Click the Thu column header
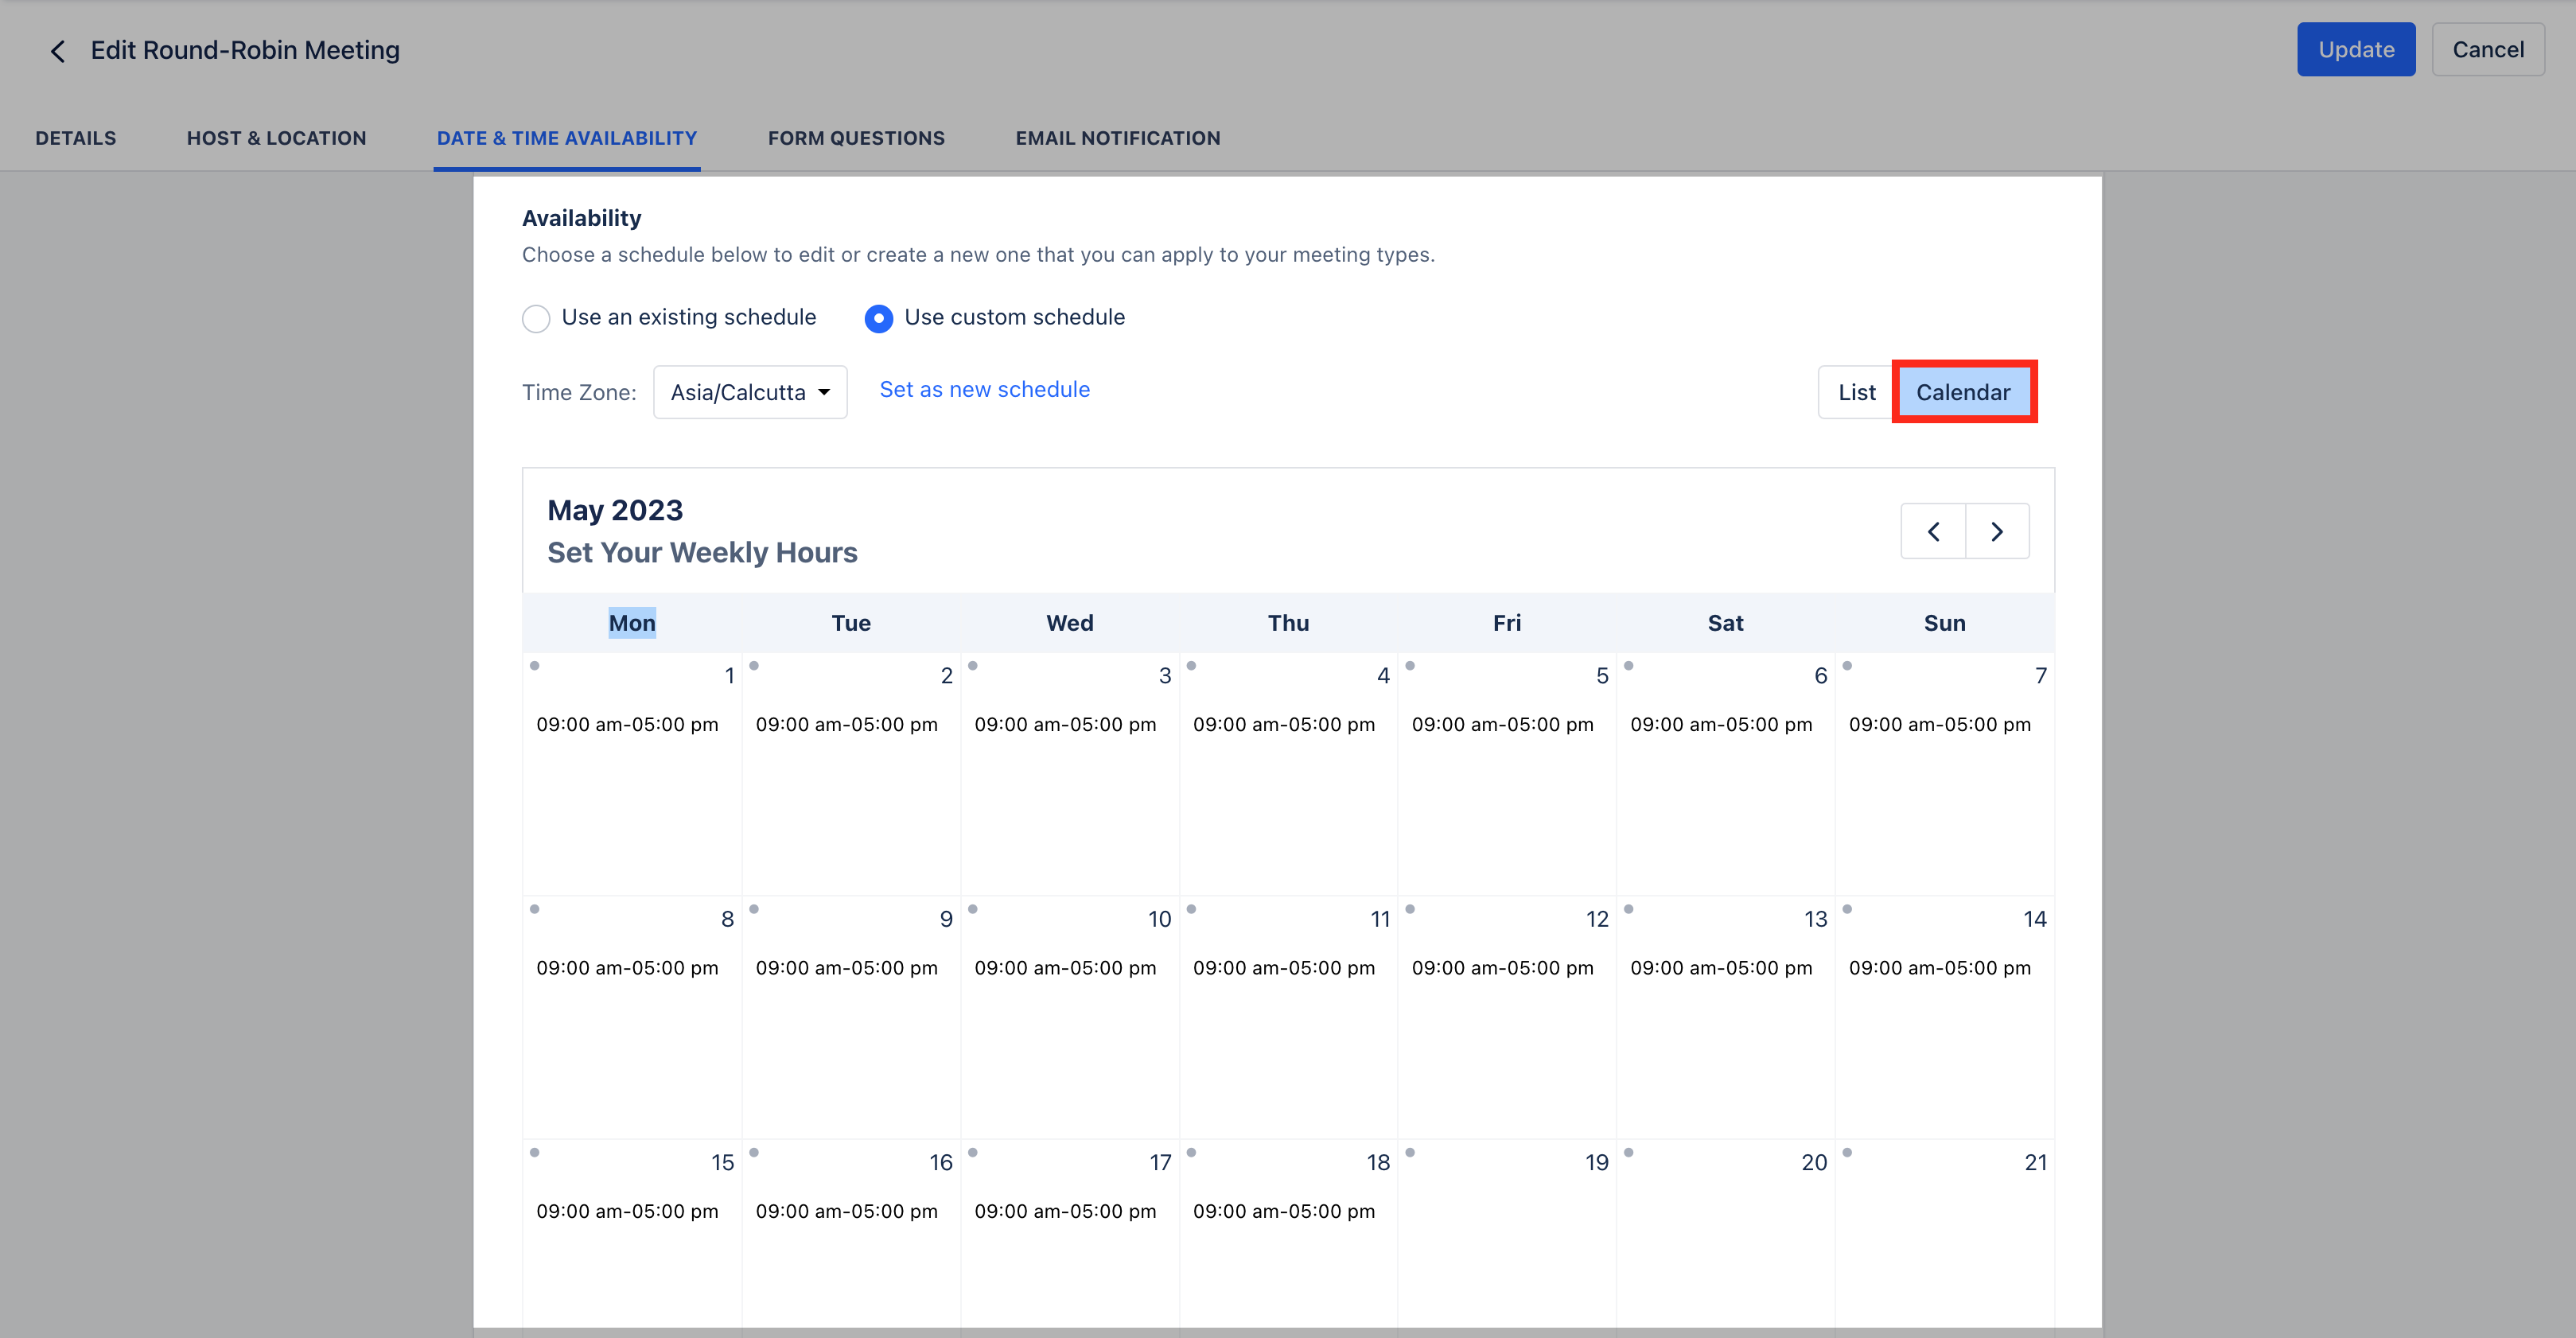 (1288, 623)
